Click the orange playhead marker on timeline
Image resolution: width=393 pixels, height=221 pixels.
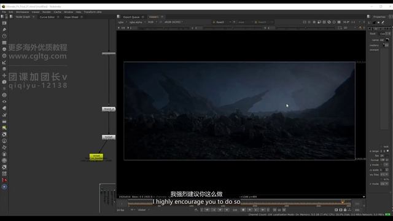(343, 201)
